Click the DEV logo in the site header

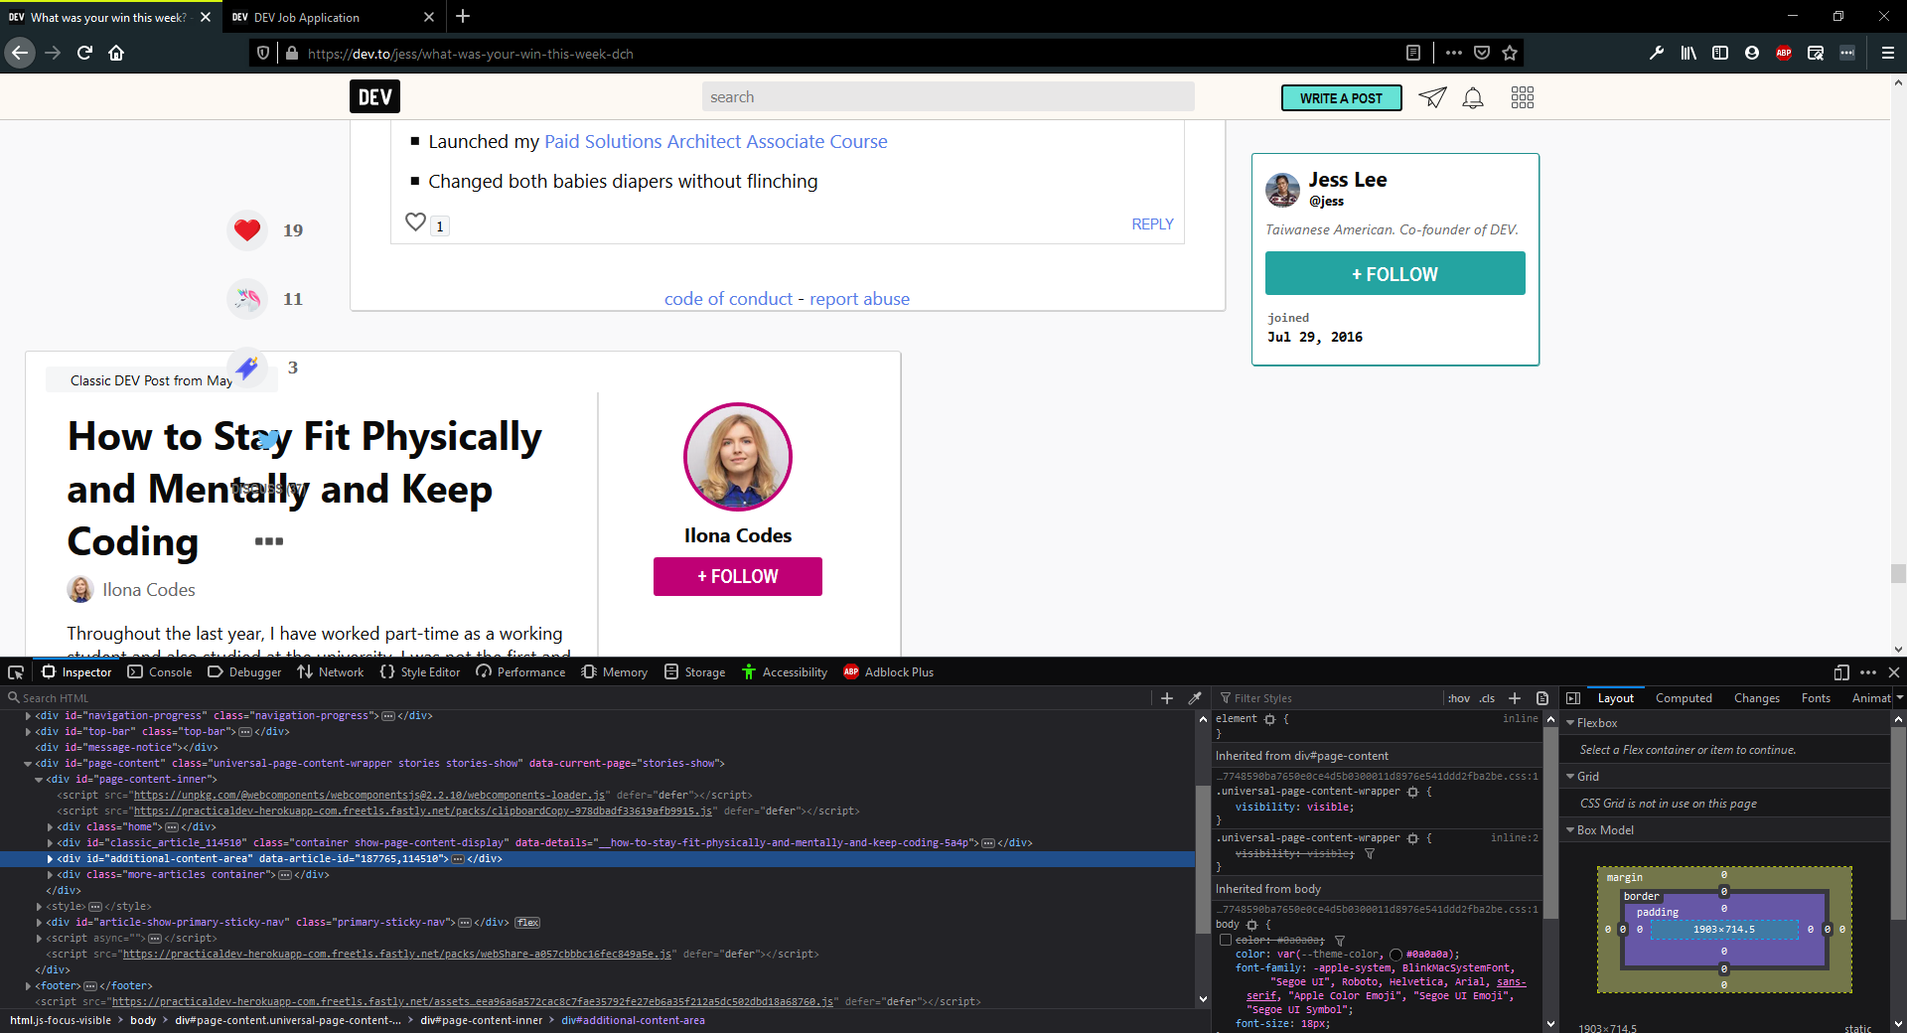pyautogui.click(x=374, y=96)
